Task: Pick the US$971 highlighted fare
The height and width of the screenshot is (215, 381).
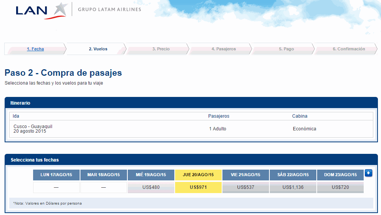Action: (x=198, y=188)
